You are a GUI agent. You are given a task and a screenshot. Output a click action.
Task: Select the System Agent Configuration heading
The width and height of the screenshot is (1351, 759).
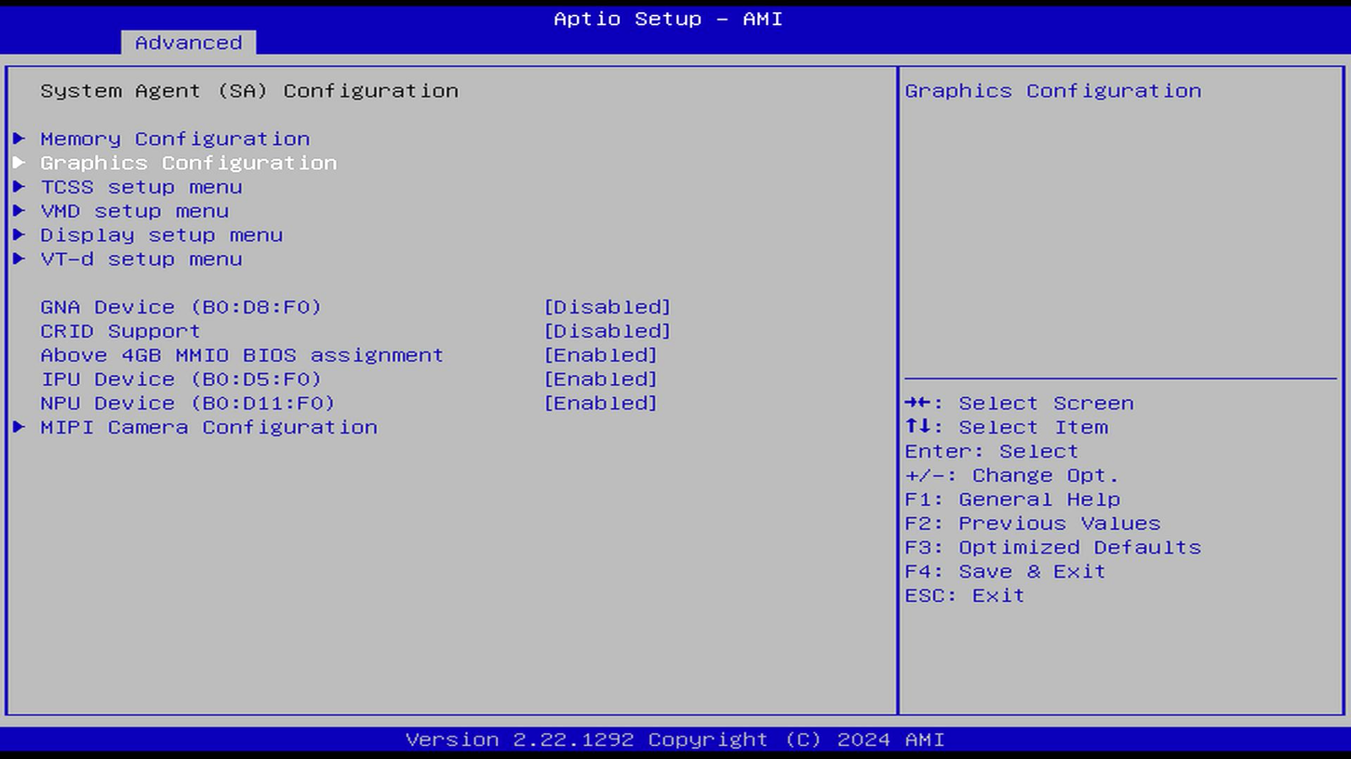249,90
